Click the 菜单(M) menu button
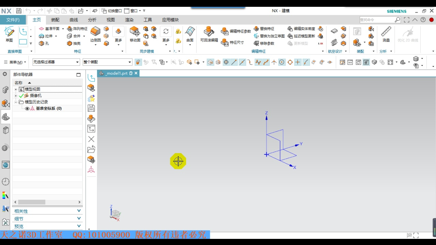The height and width of the screenshot is (245, 436). [15, 62]
